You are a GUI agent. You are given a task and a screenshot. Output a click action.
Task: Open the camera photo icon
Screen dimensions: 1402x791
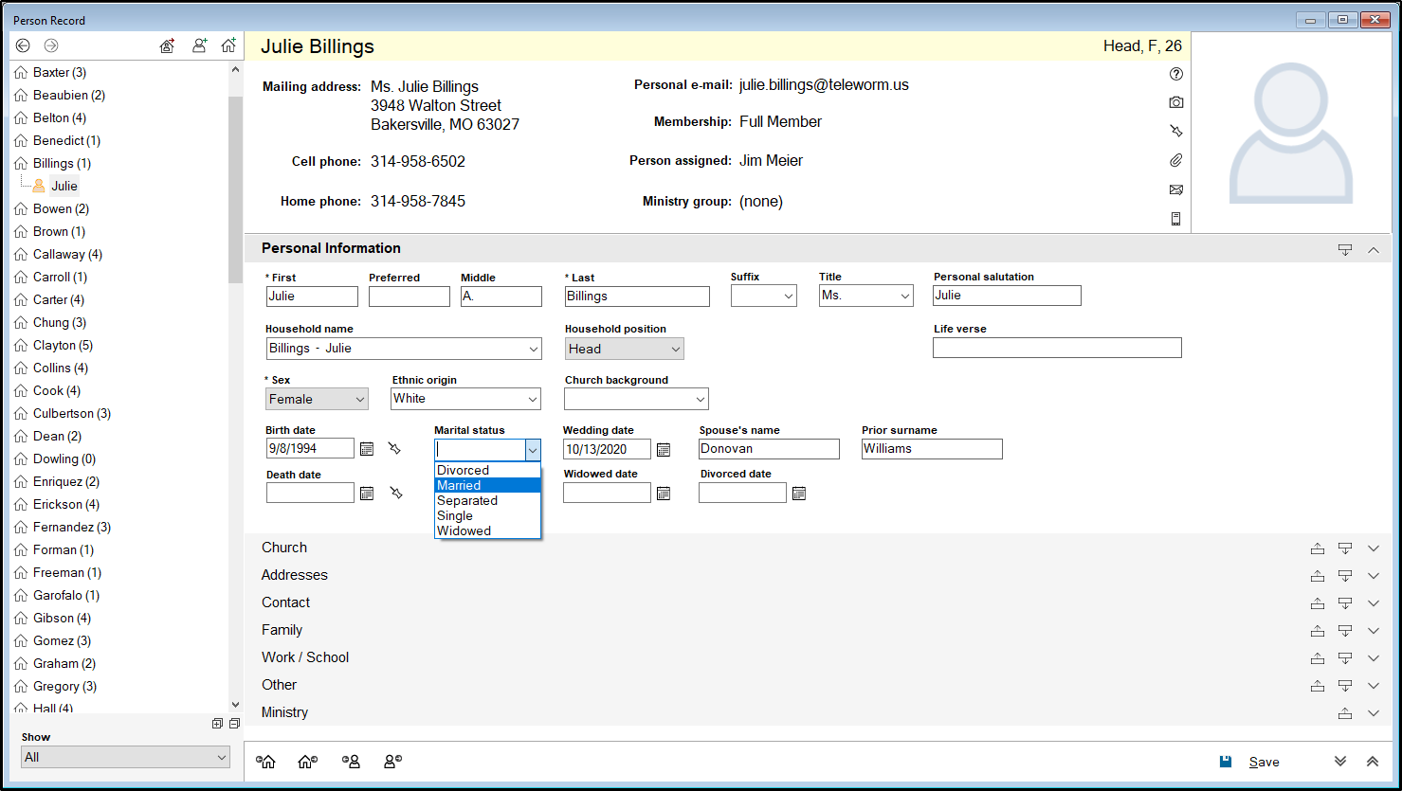[1175, 102]
